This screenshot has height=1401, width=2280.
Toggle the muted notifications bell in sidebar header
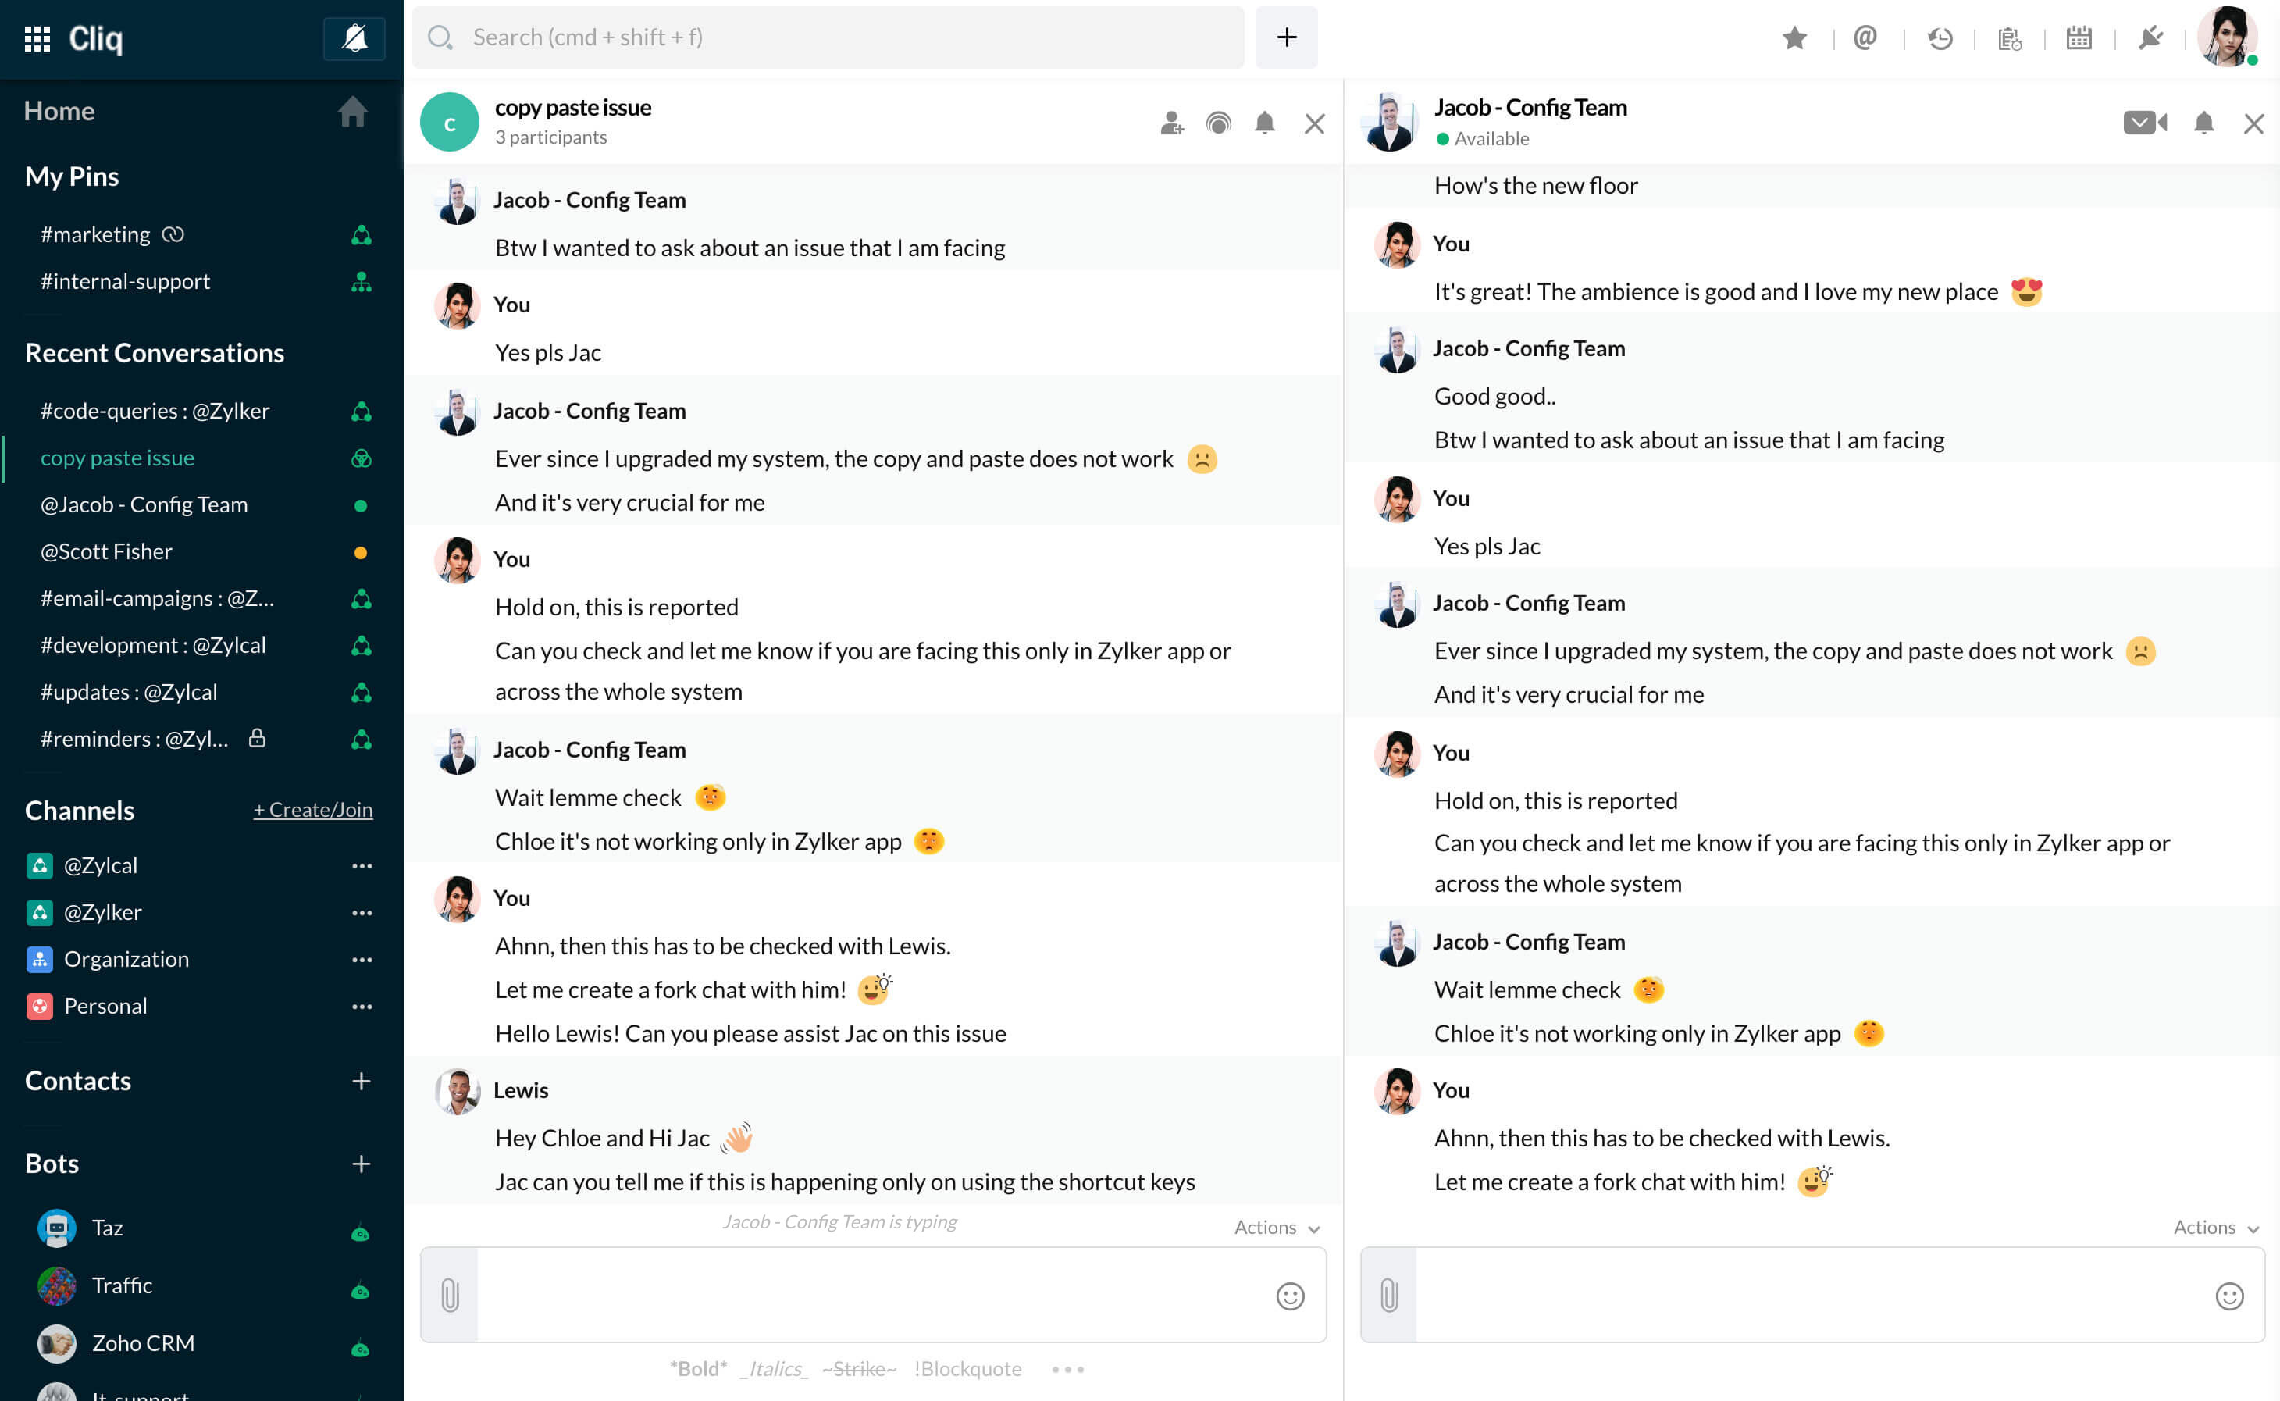354,39
